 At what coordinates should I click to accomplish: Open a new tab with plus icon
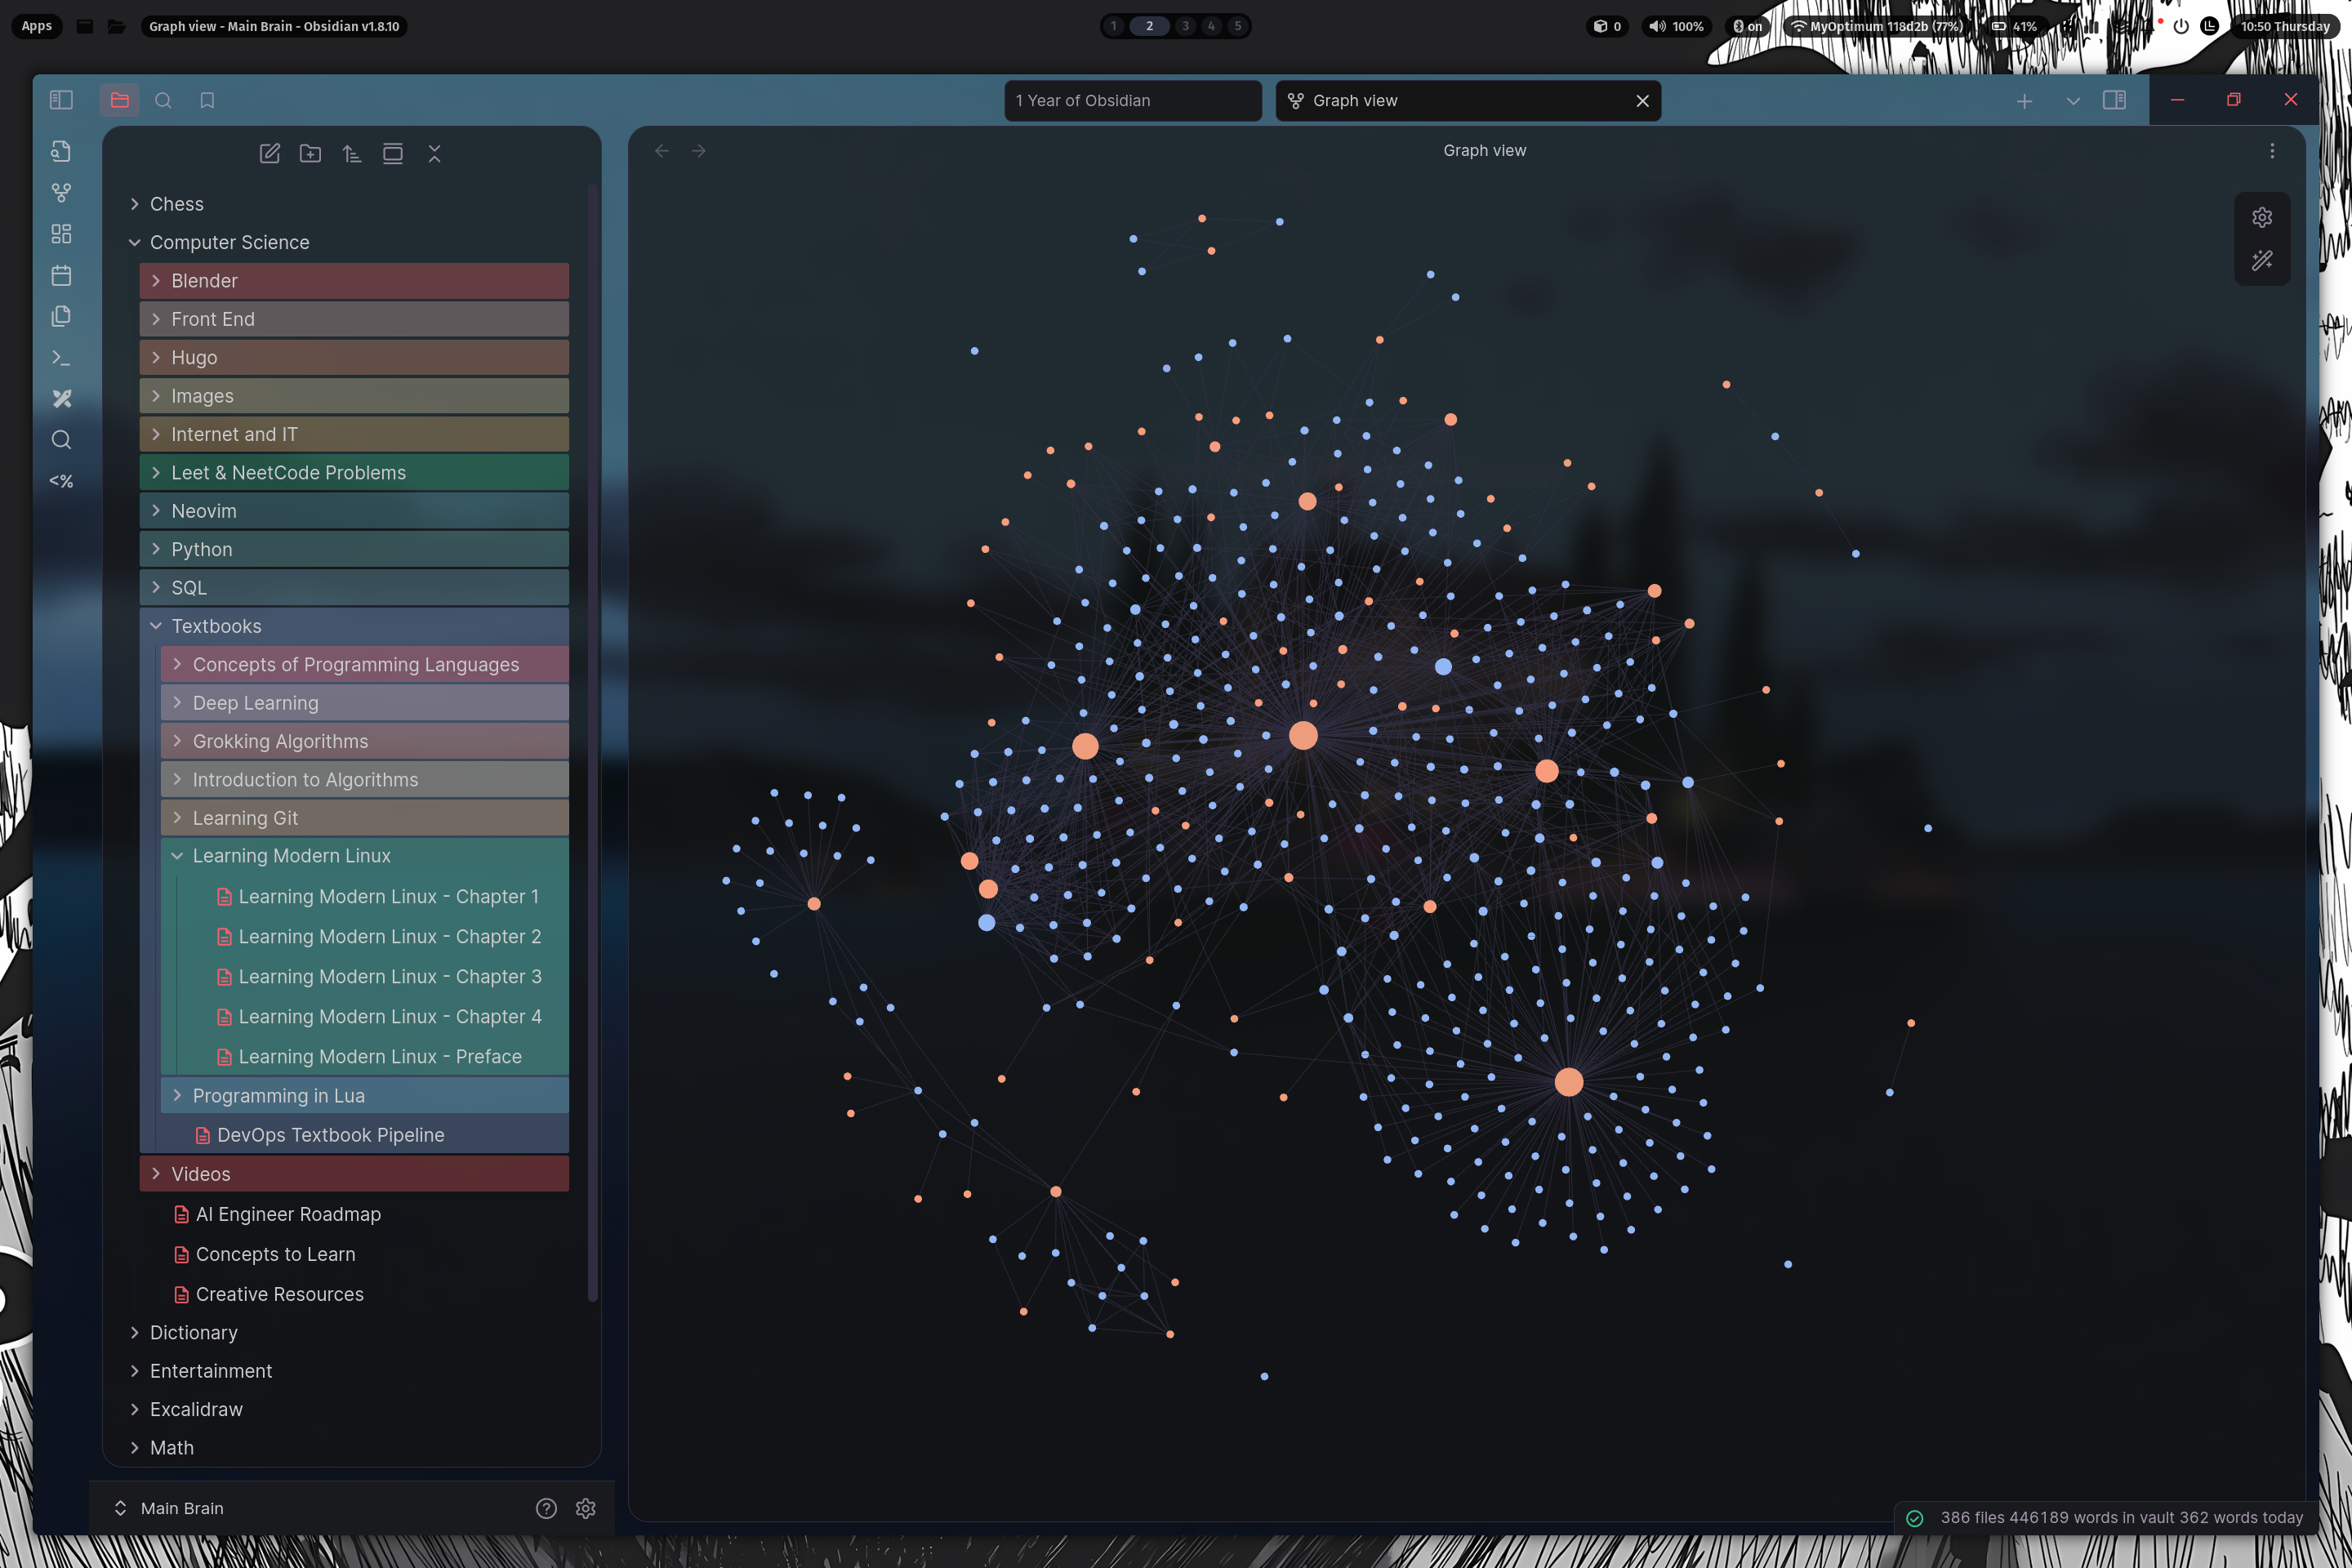click(x=2024, y=101)
